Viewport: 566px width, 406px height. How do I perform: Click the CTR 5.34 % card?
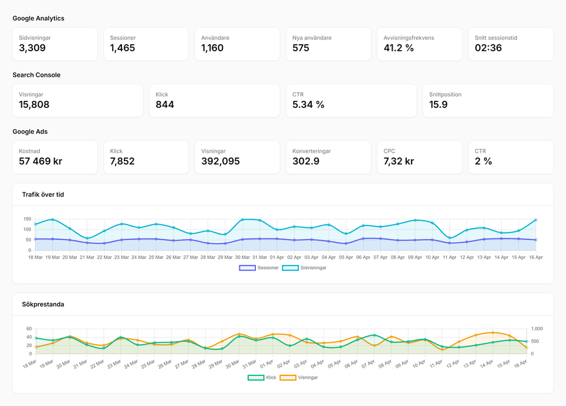point(351,100)
